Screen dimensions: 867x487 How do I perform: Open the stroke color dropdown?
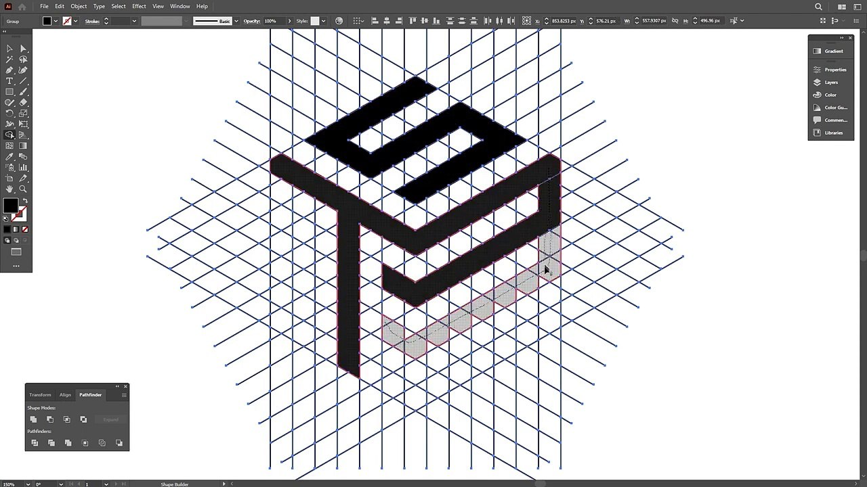[x=75, y=21]
